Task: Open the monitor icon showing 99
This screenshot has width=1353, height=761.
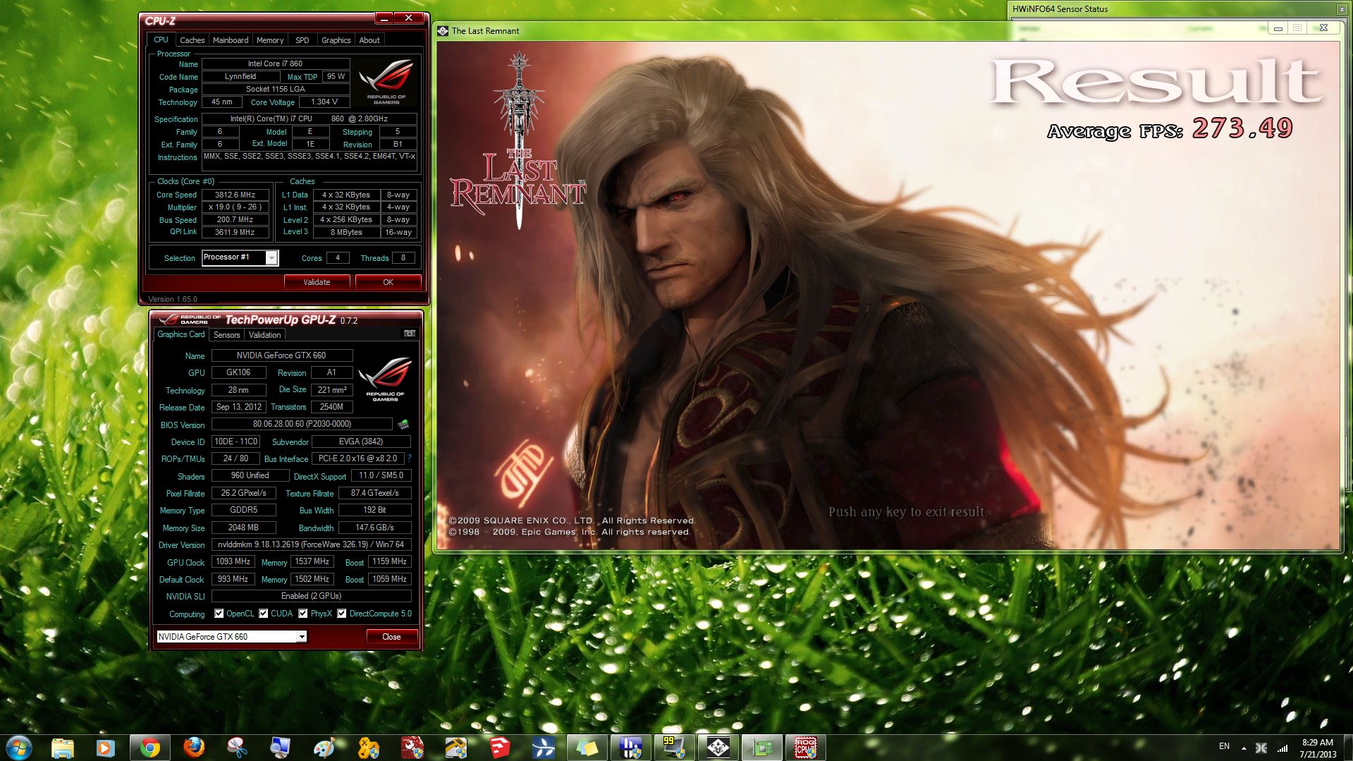Action: 674,748
